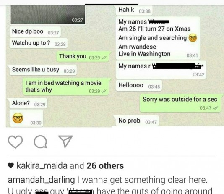
Task: Select the 'Helloooo' message bubble
Action: point(139,86)
